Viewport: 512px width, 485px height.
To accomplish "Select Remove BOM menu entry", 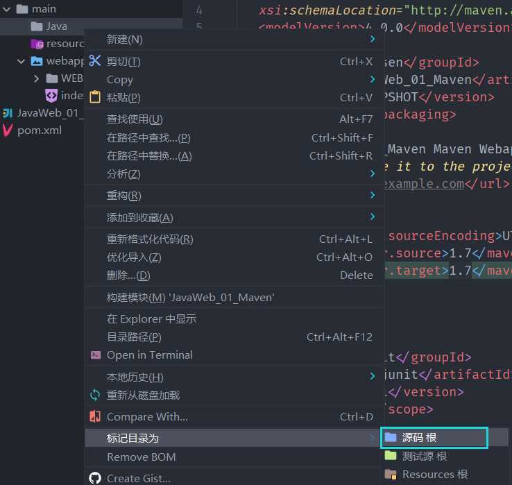I will [141, 457].
